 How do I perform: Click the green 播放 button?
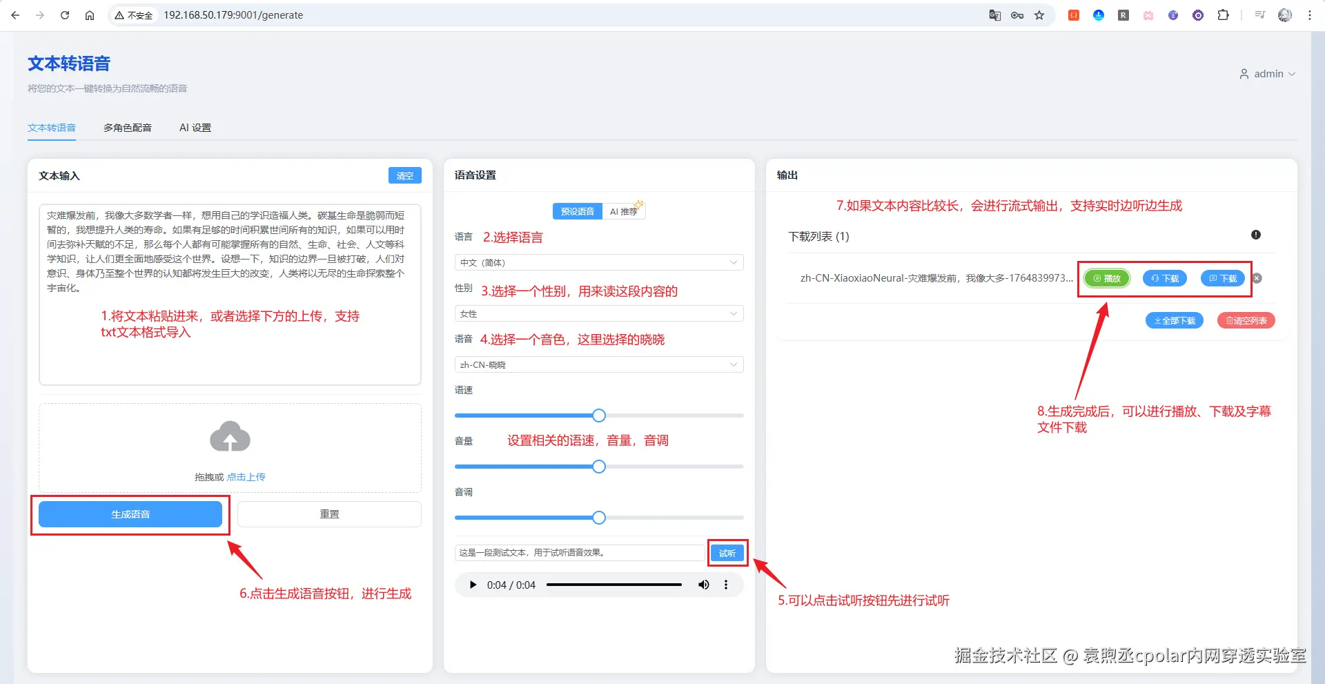coord(1107,278)
